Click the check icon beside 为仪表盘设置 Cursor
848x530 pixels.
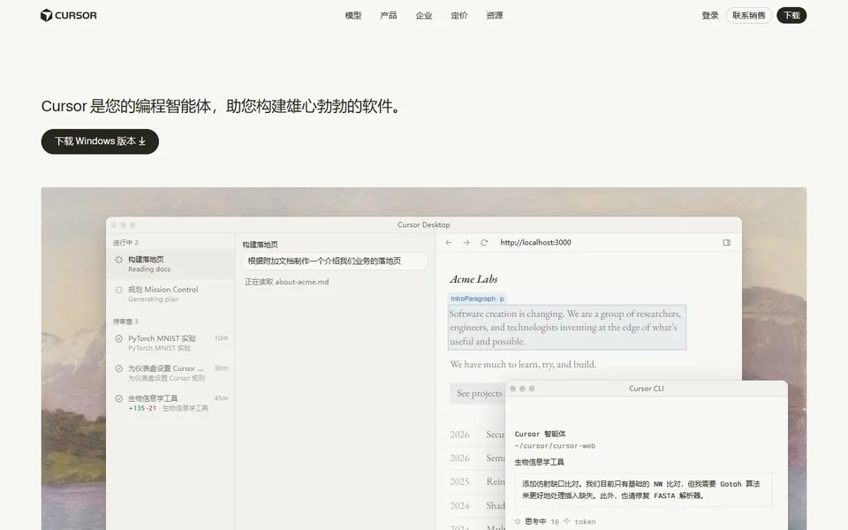tap(119, 369)
